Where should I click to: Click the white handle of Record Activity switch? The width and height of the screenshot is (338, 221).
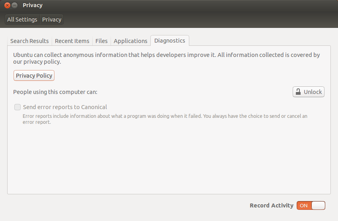(318, 205)
